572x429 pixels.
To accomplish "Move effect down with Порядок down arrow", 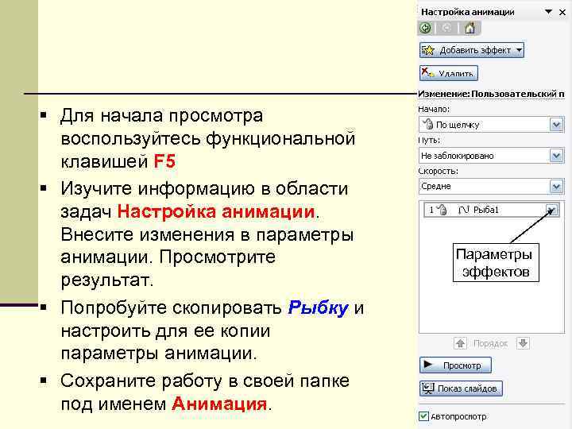I will point(523,343).
